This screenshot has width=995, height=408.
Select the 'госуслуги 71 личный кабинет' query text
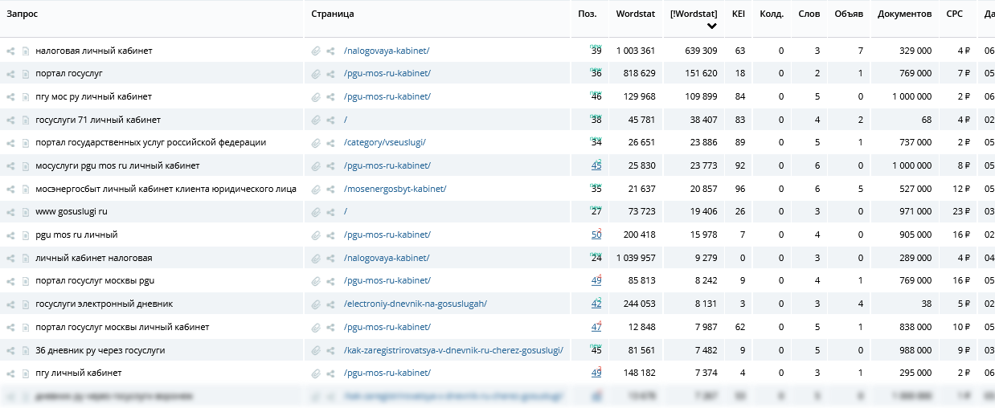pyautogui.click(x=98, y=120)
